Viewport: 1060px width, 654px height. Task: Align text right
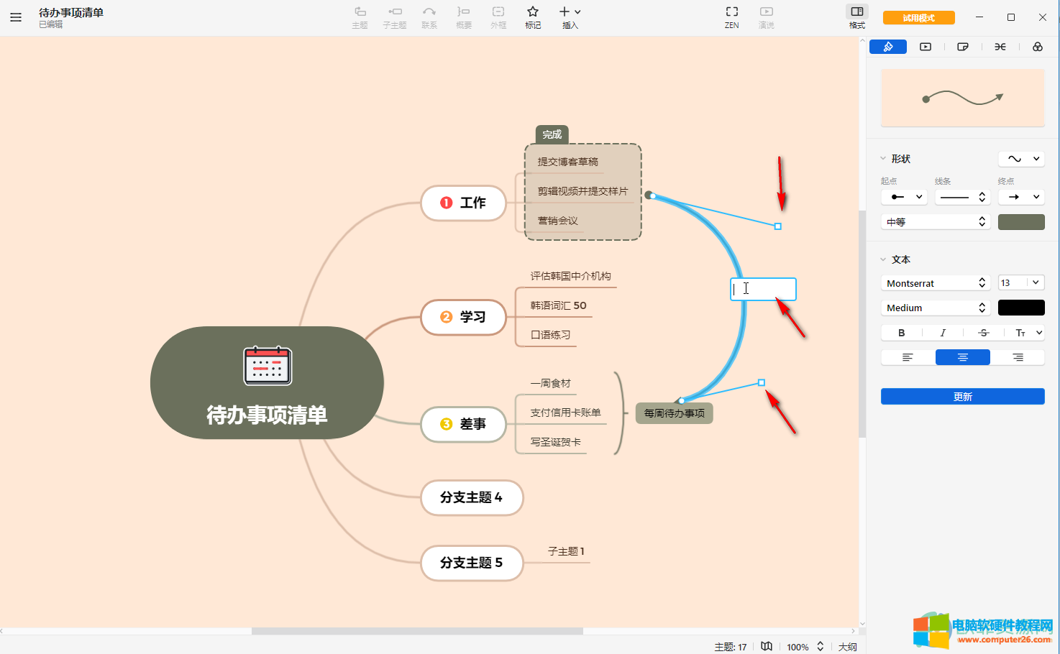[1018, 357]
